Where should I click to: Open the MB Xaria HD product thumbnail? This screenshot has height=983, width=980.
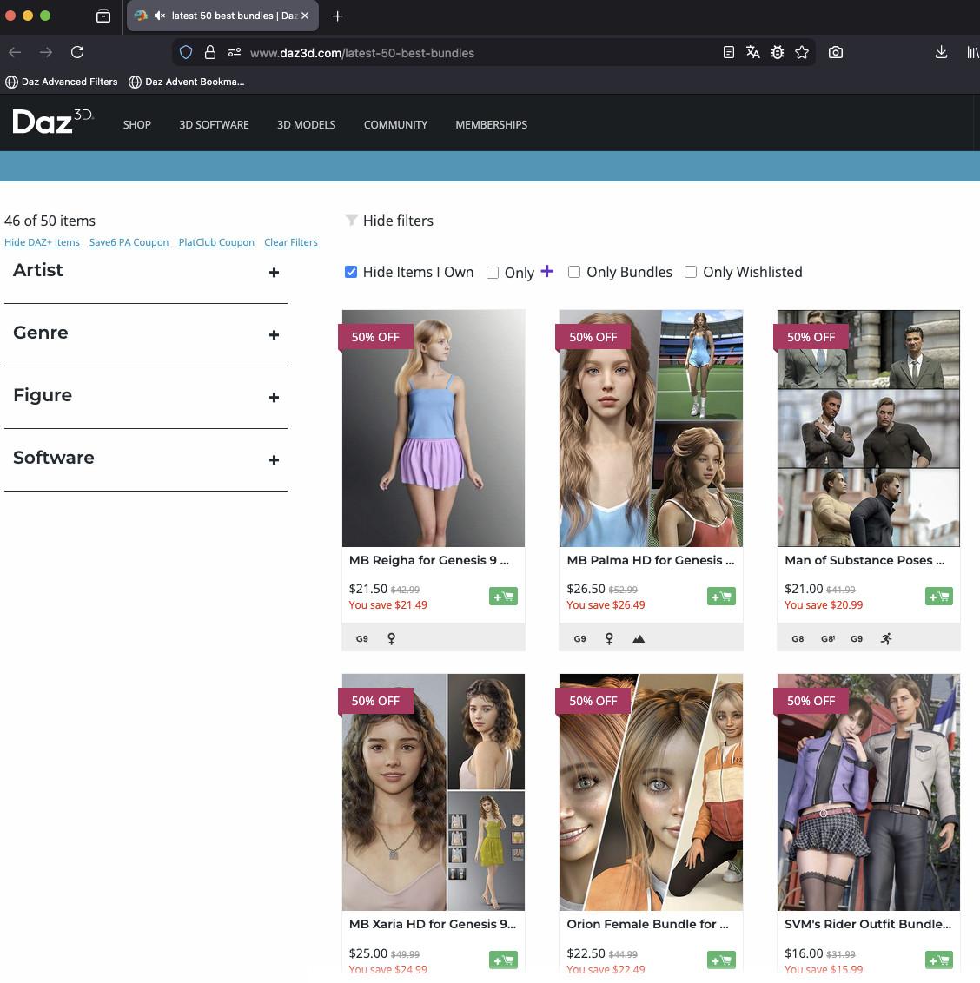point(434,792)
